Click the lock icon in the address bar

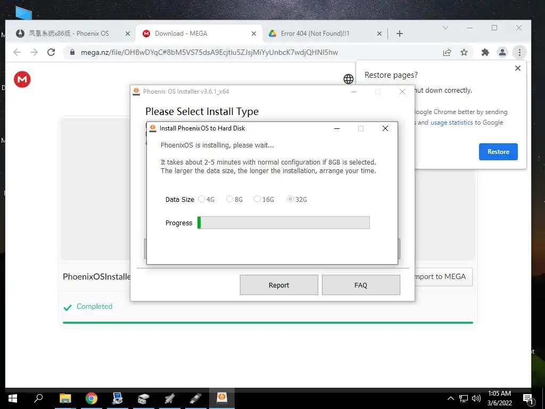(72, 52)
